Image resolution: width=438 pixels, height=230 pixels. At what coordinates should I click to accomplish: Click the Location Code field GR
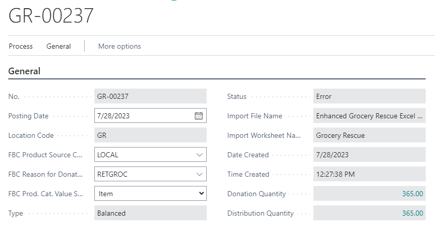[x=150, y=135]
